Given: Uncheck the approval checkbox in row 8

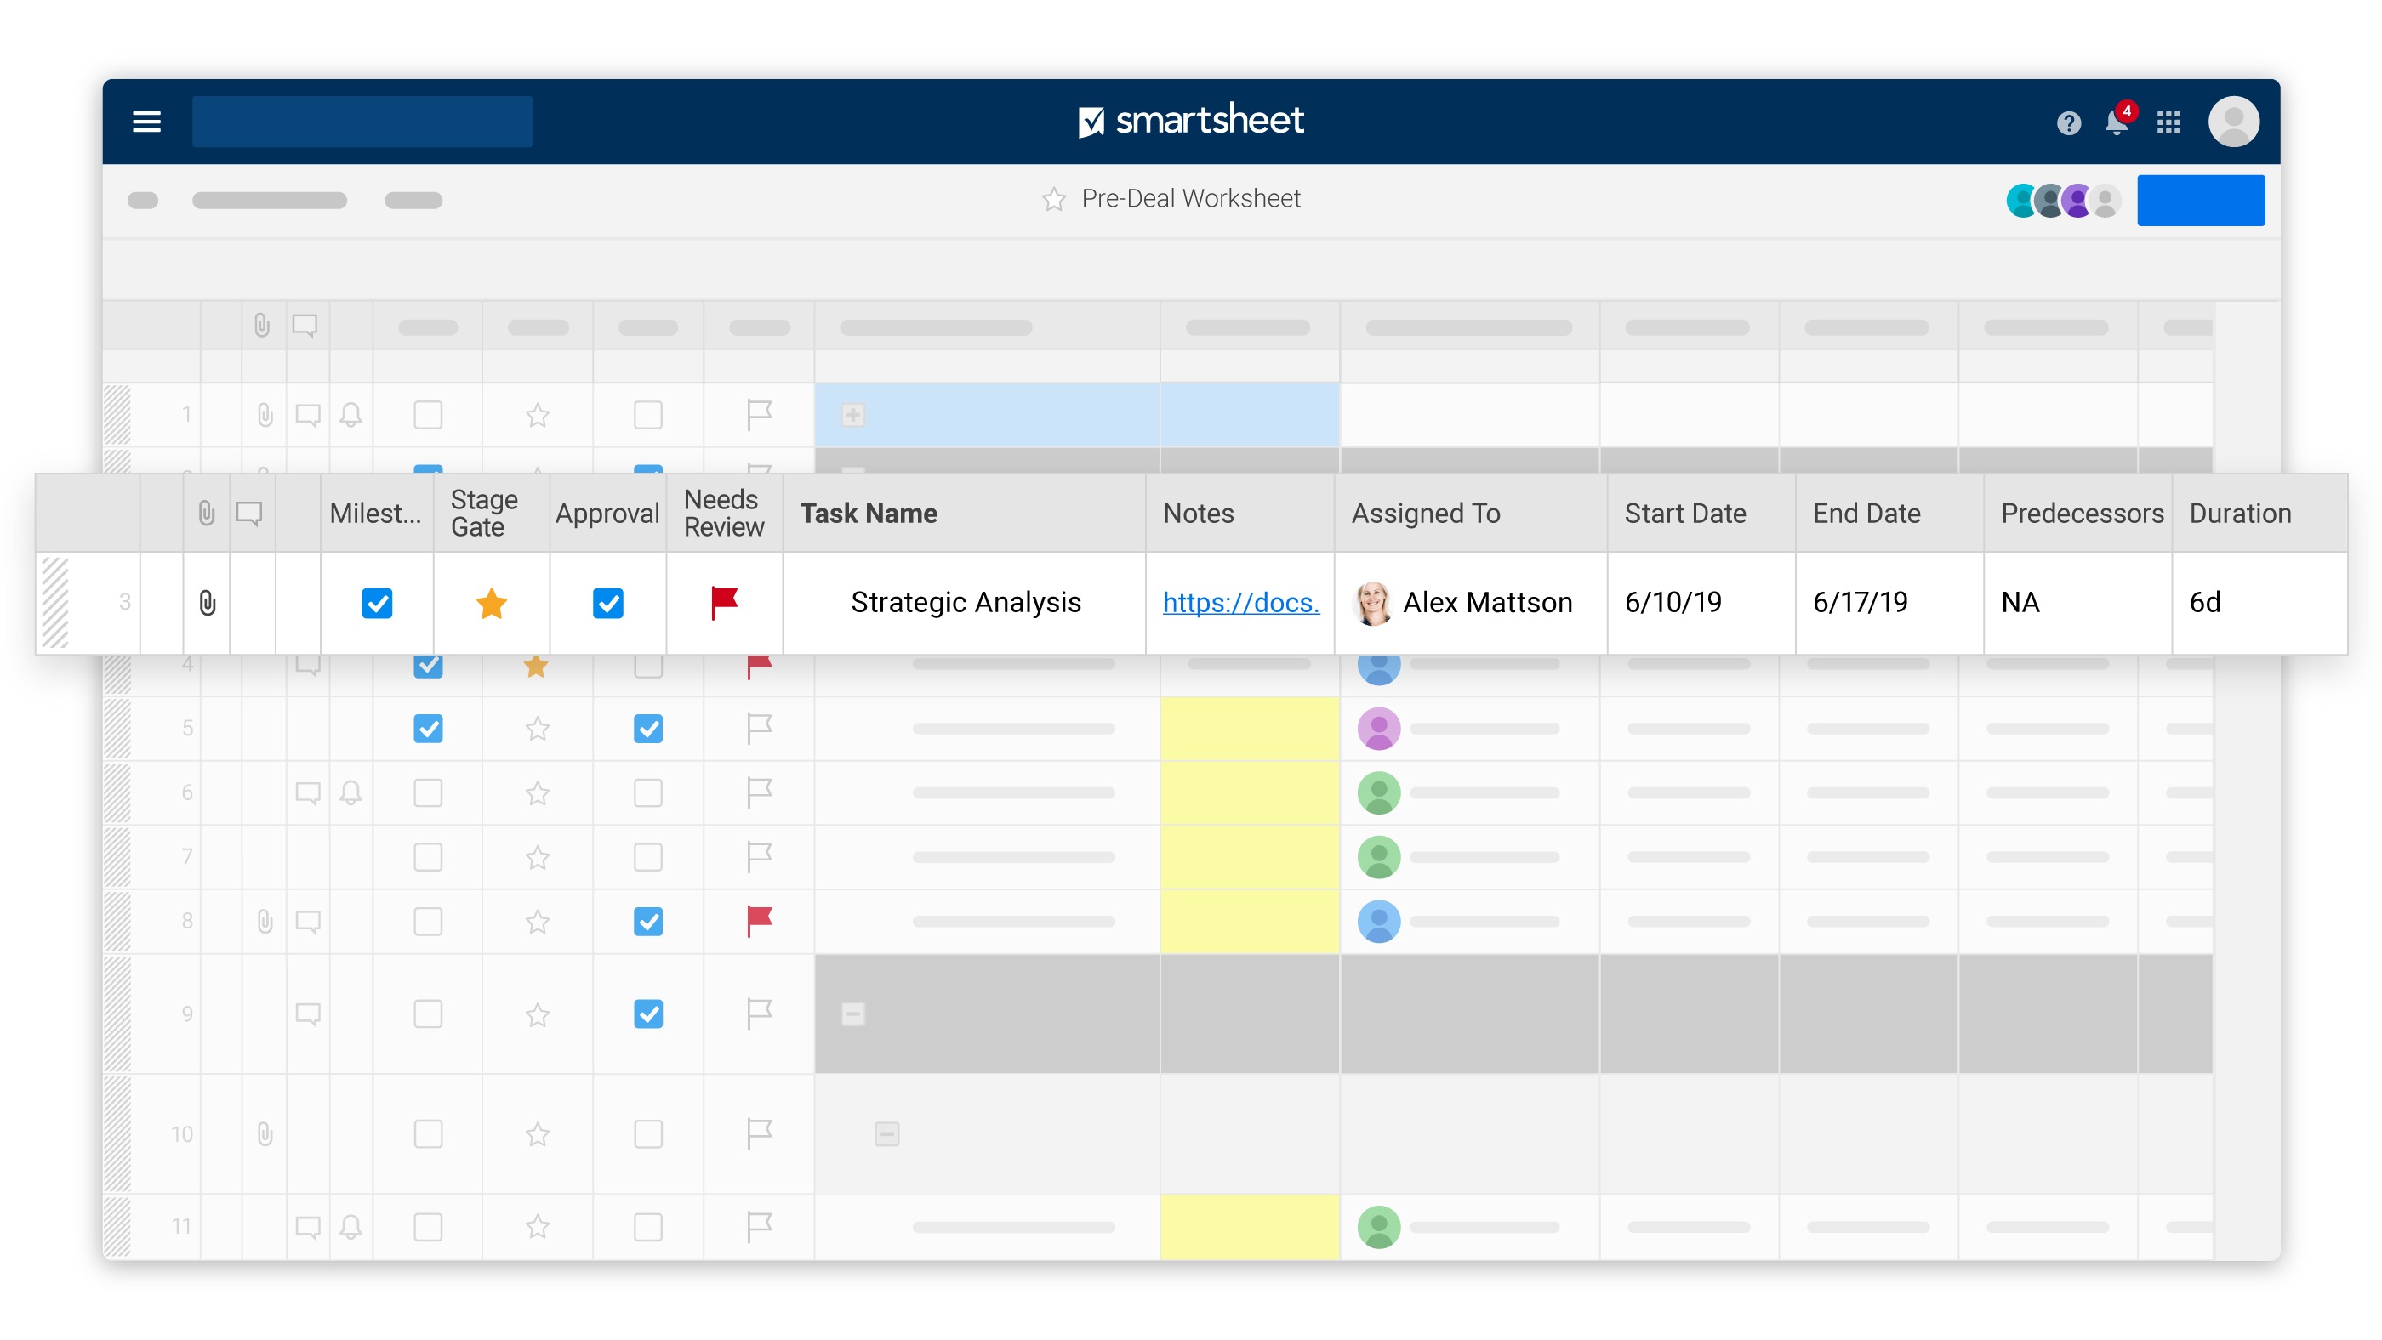Looking at the screenshot, I should pos(647,922).
